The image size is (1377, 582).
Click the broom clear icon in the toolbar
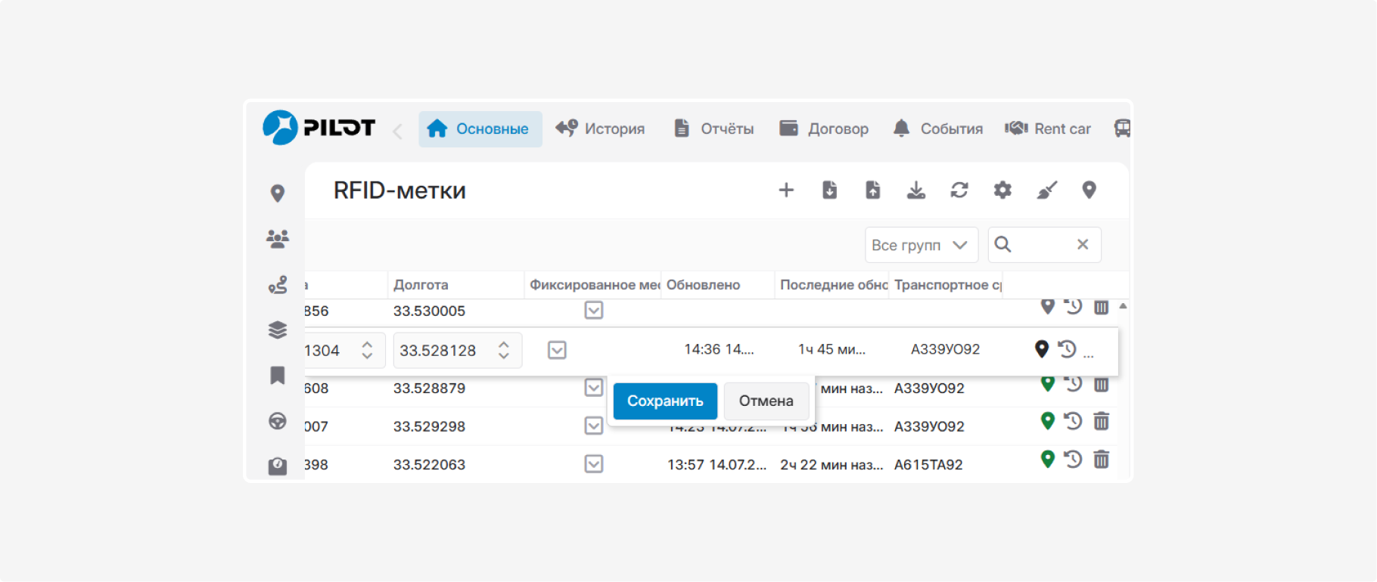pyautogui.click(x=1046, y=190)
